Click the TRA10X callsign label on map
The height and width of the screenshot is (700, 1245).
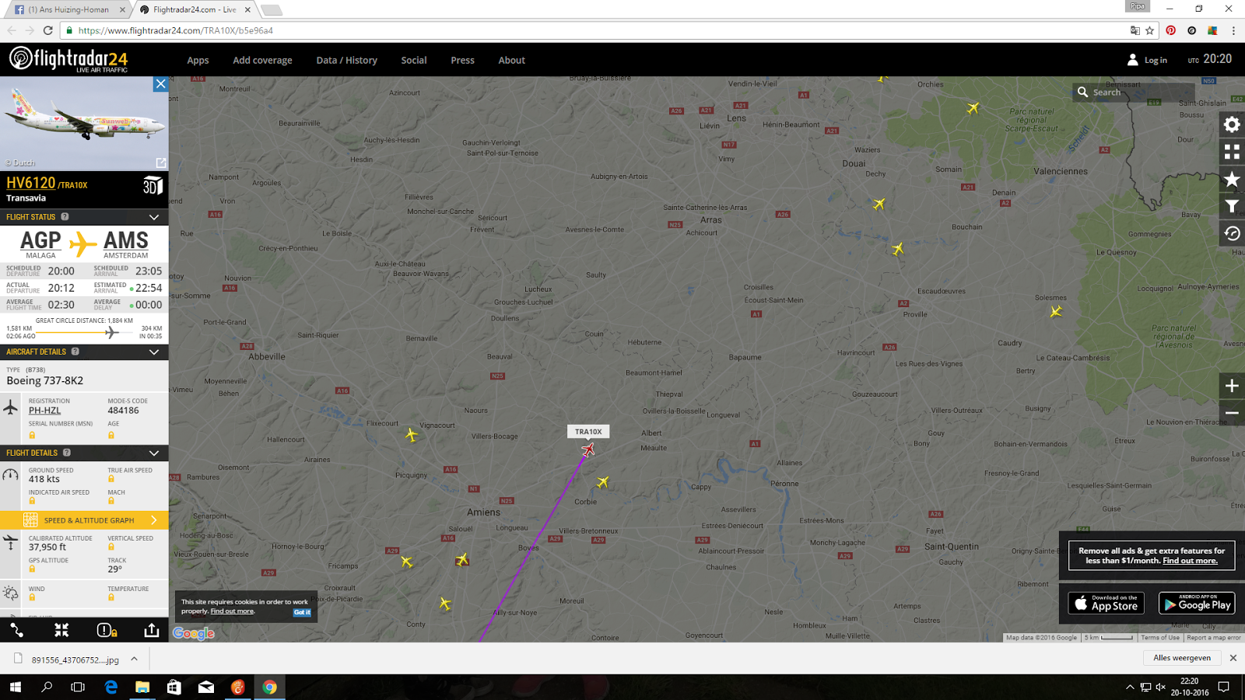tap(588, 432)
